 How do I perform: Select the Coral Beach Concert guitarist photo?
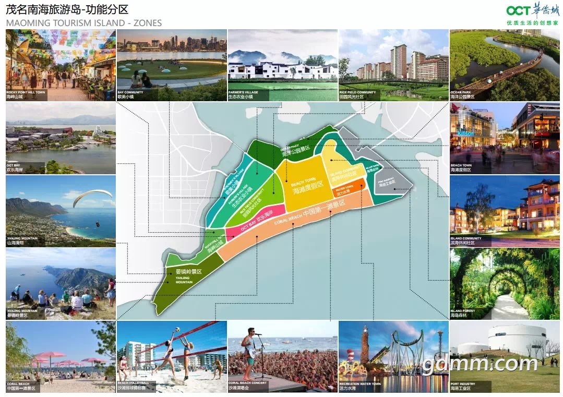pos(283,356)
